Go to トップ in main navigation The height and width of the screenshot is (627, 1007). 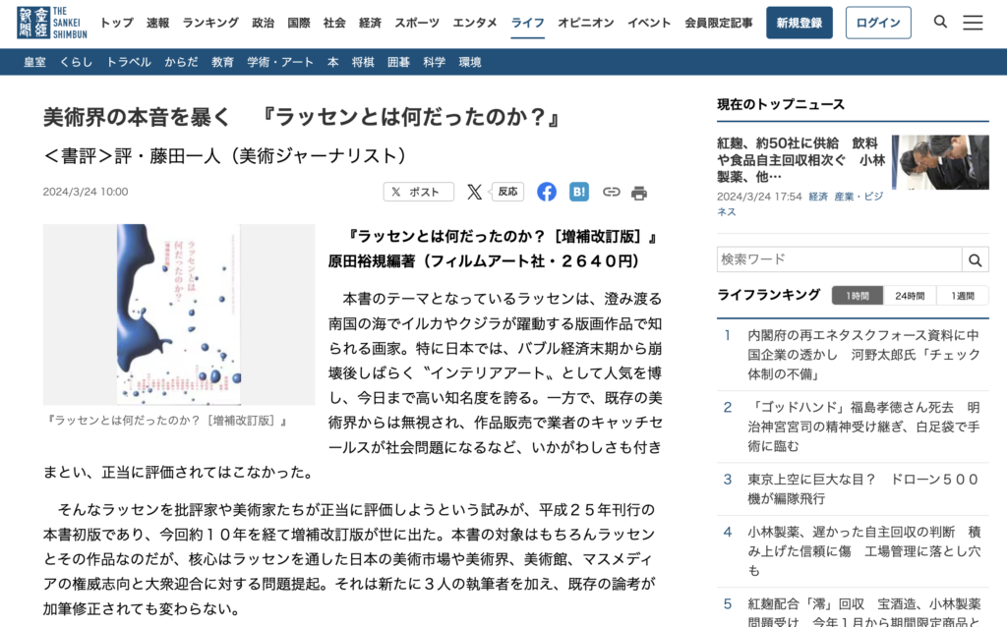click(x=117, y=23)
